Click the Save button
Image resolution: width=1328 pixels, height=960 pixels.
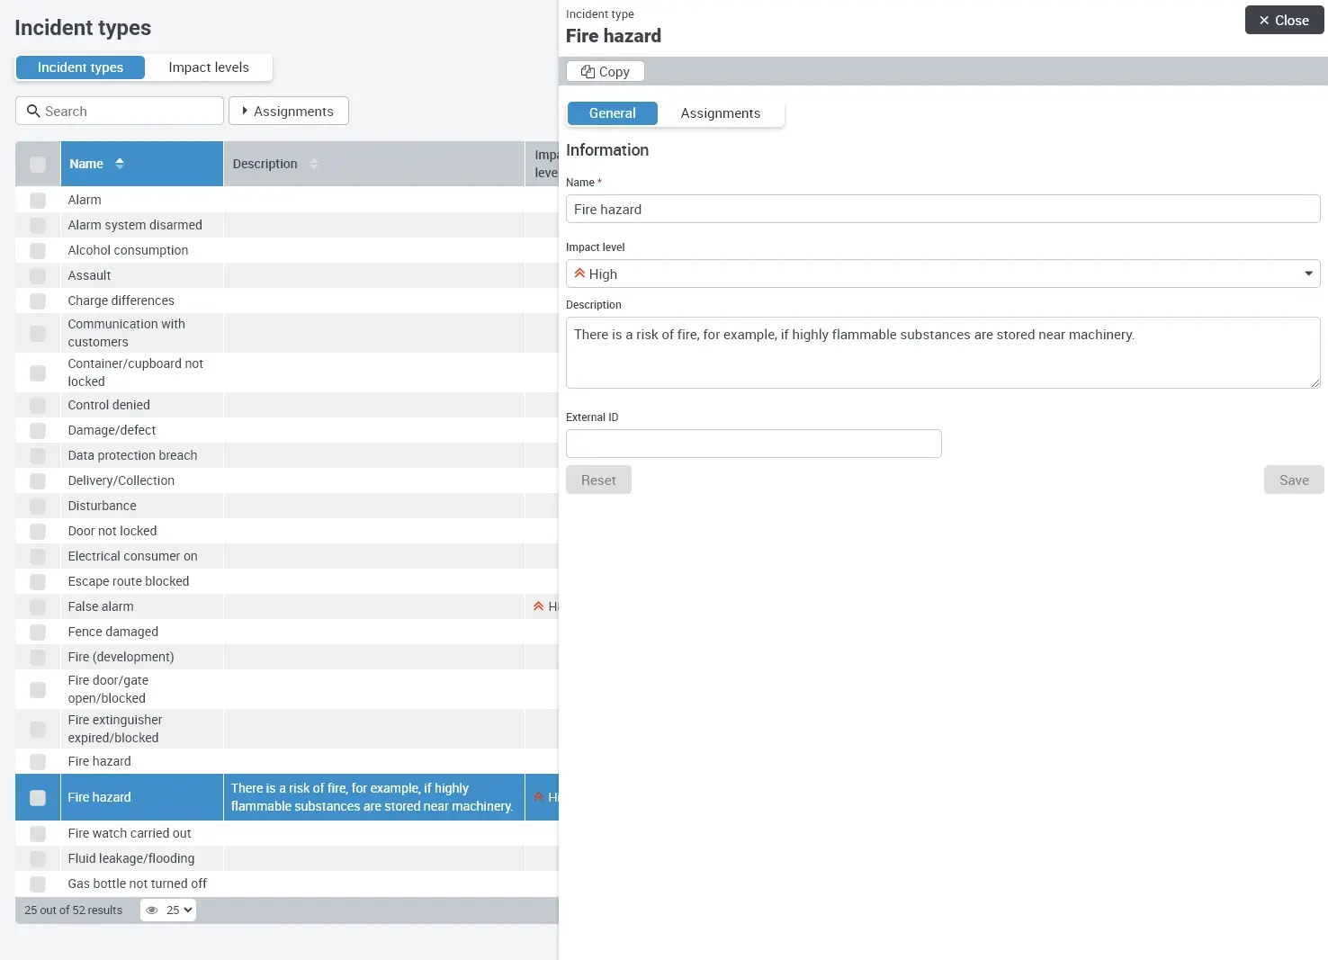[1293, 480]
